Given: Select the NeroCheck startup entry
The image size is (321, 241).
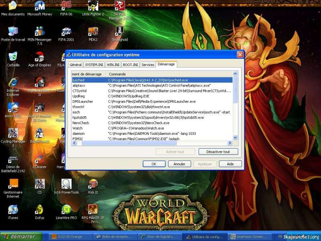Looking at the screenshot, I should pyautogui.click(x=81, y=123).
